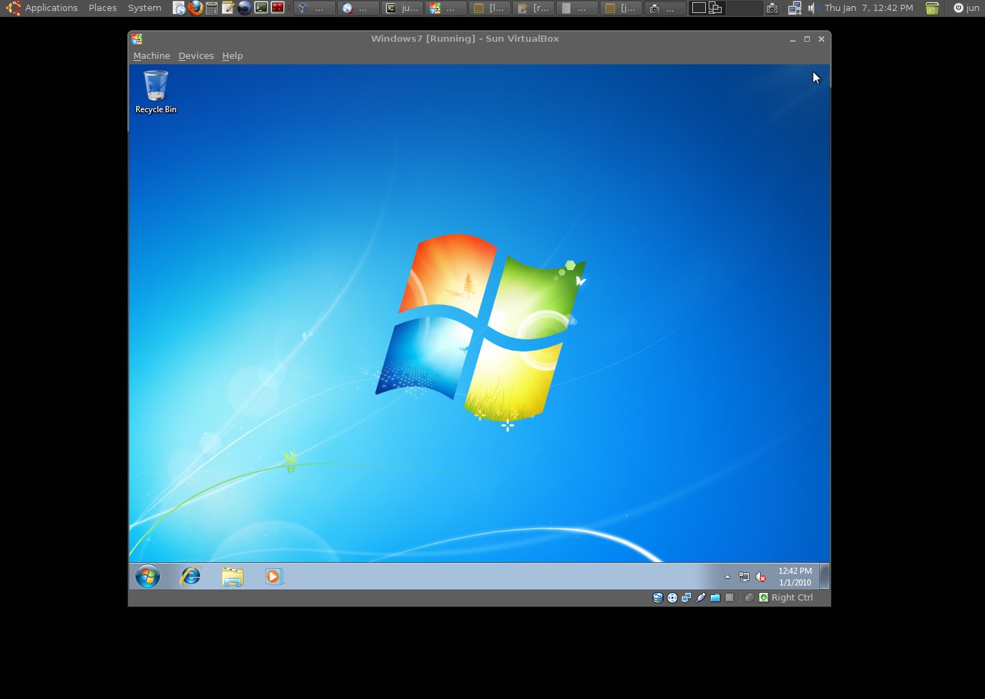Open the Applications menu on the top panel
Image resolution: width=985 pixels, height=699 pixels.
pyautogui.click(x=51, y=8)
